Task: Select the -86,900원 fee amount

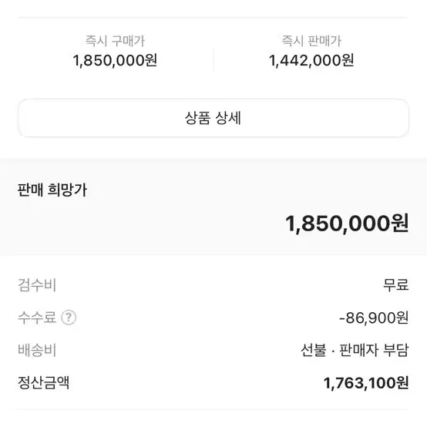Action: point(374,318)
